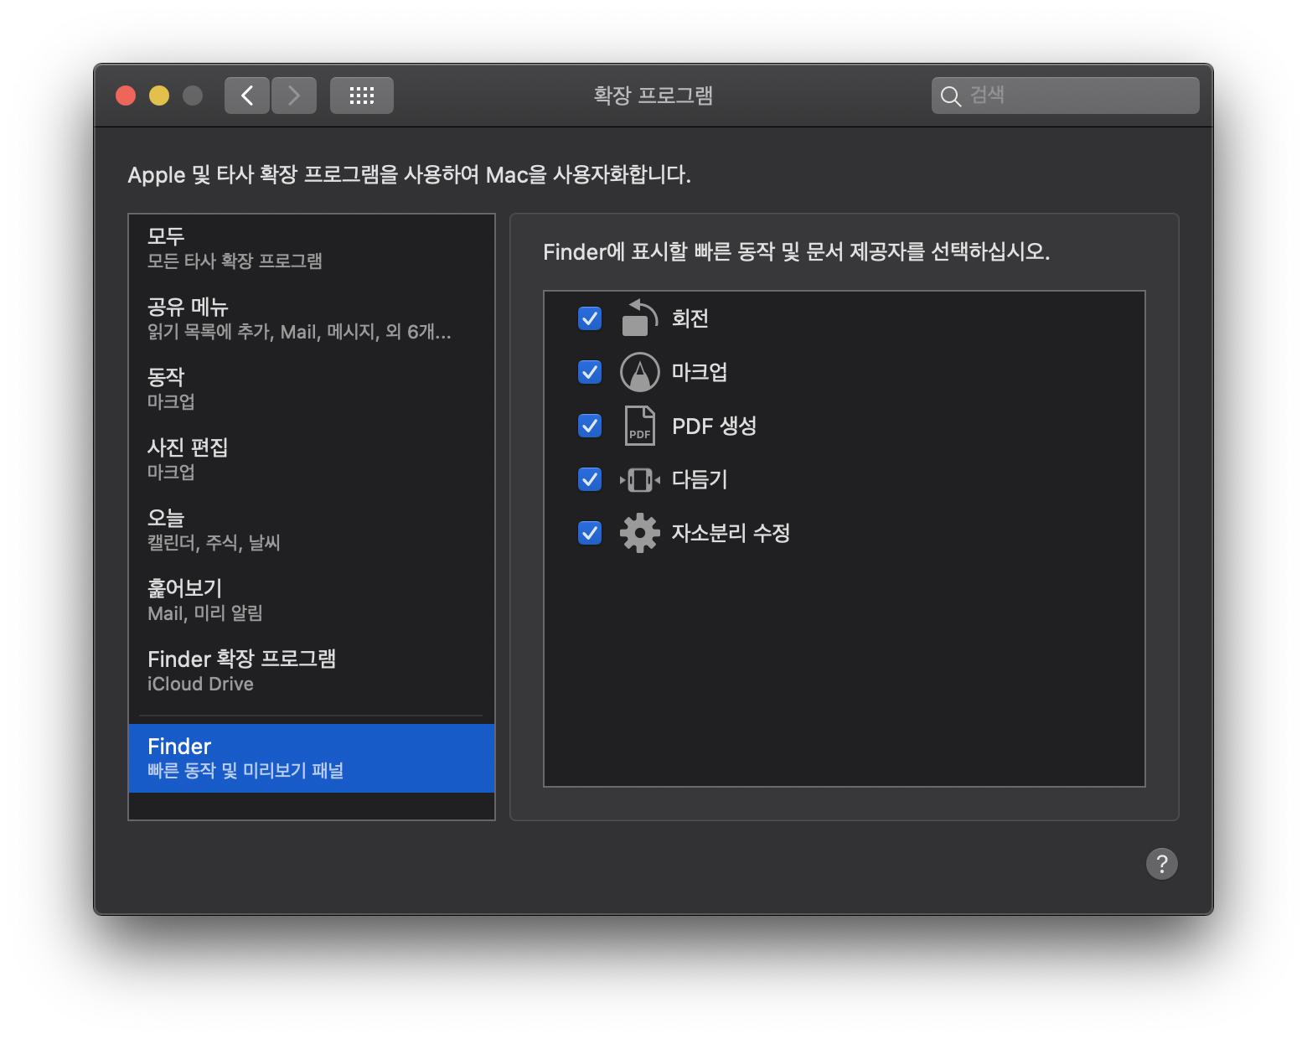Image resolution: width=1307 pixels, height=1039 pixels.
Task: Click the 회전 label text
Action: coord(690,318)
